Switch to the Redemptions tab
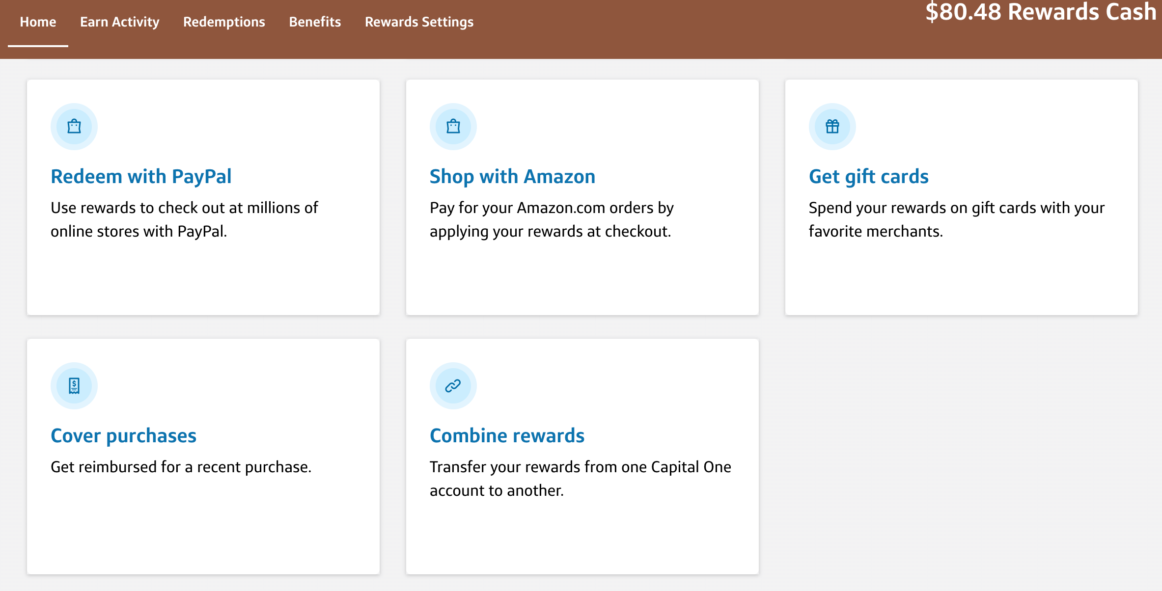This screenshot has width=1162, height=591. [224, 22]
